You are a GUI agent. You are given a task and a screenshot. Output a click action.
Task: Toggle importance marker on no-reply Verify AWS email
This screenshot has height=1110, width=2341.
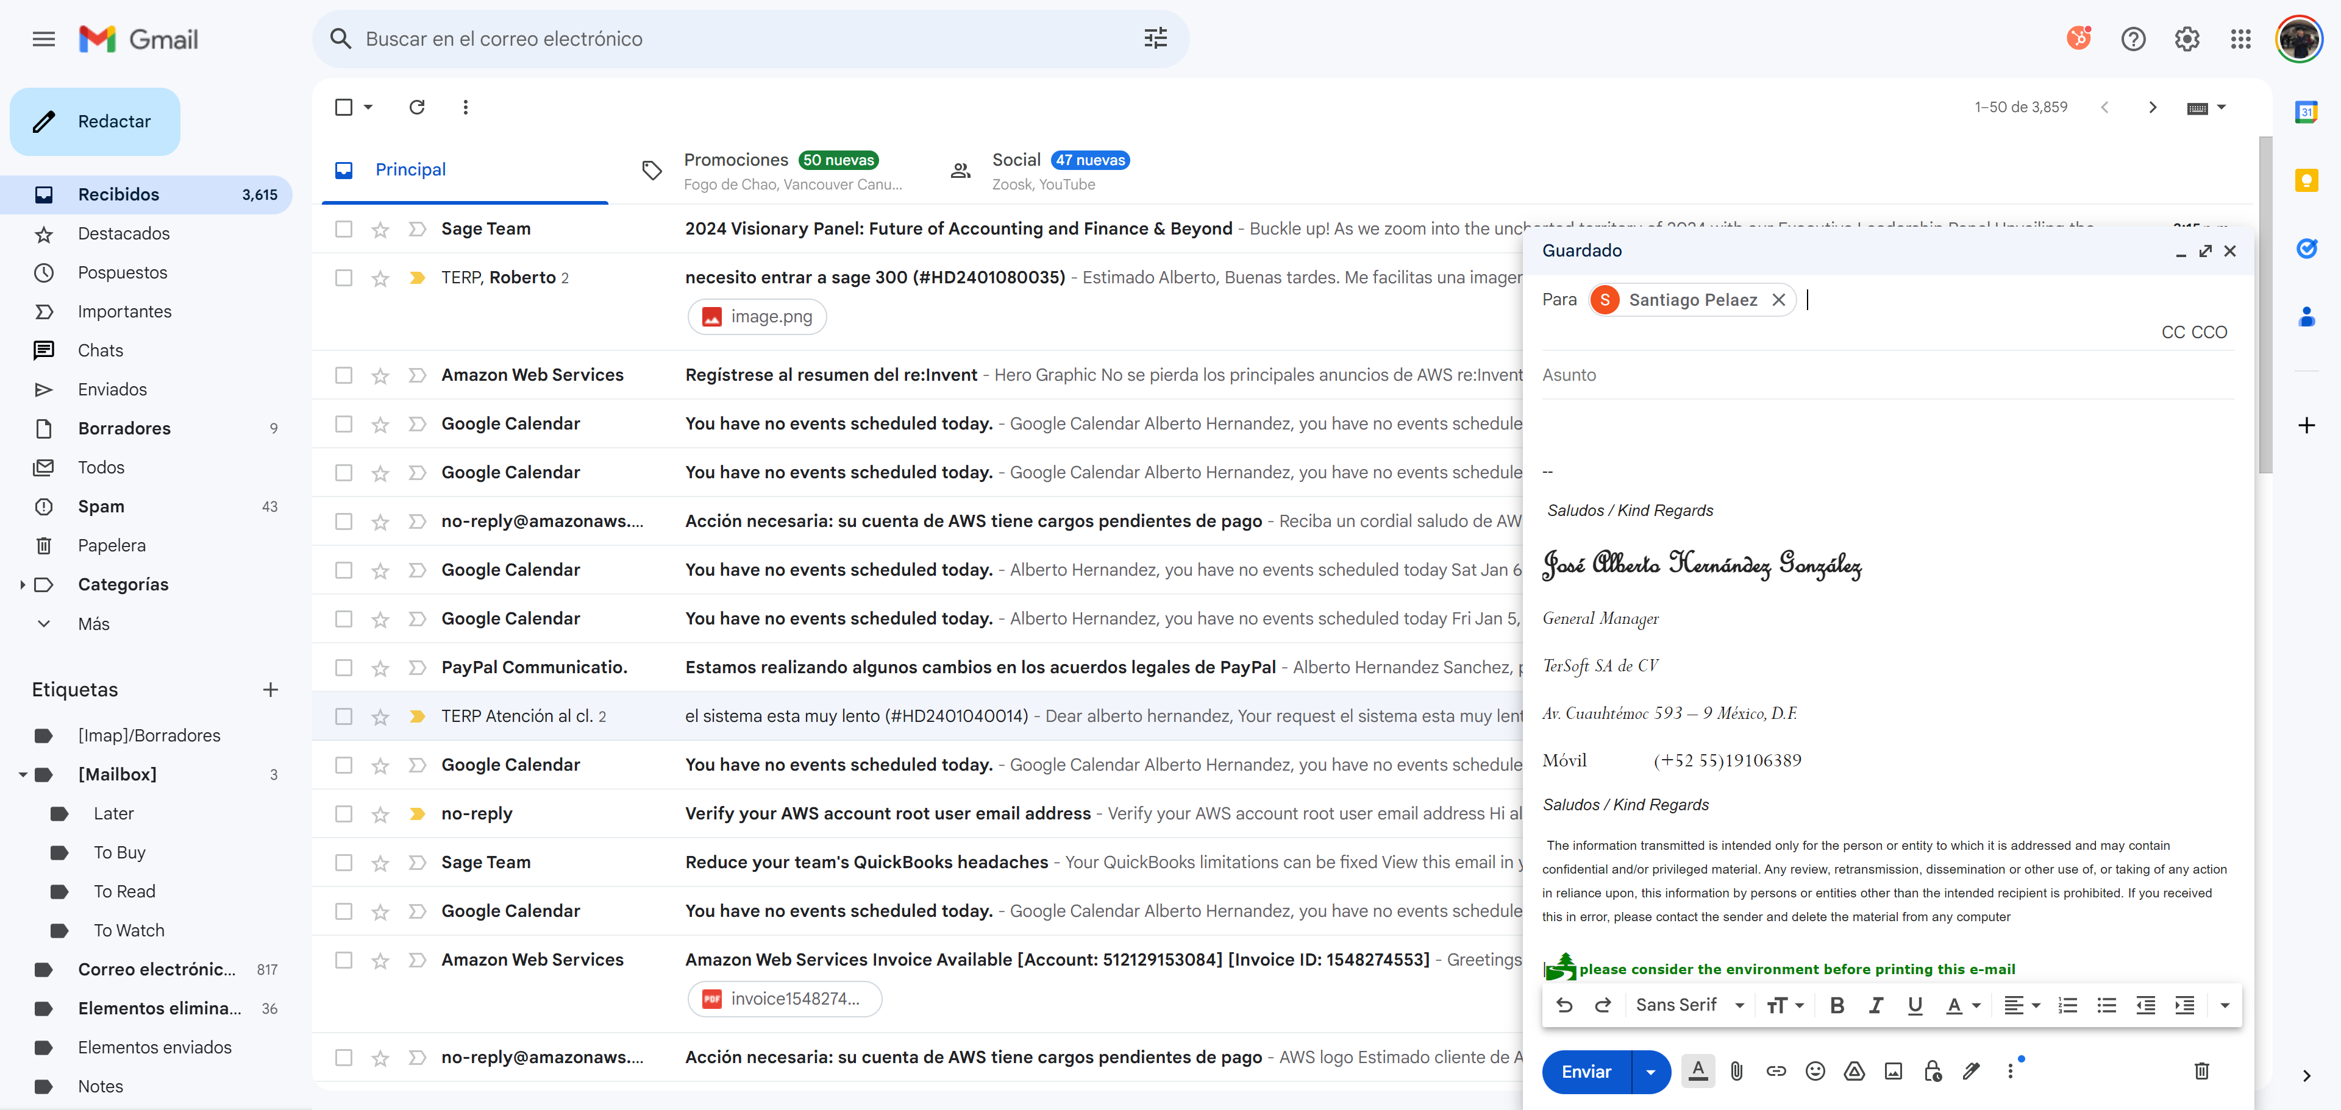[417, 814]
